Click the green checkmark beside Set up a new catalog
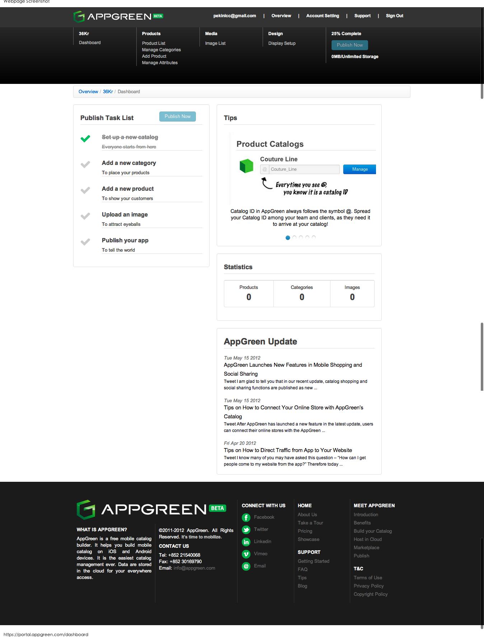Image resolution: width=484 pixels, height=637 pixels. click(x=85, y=138)
